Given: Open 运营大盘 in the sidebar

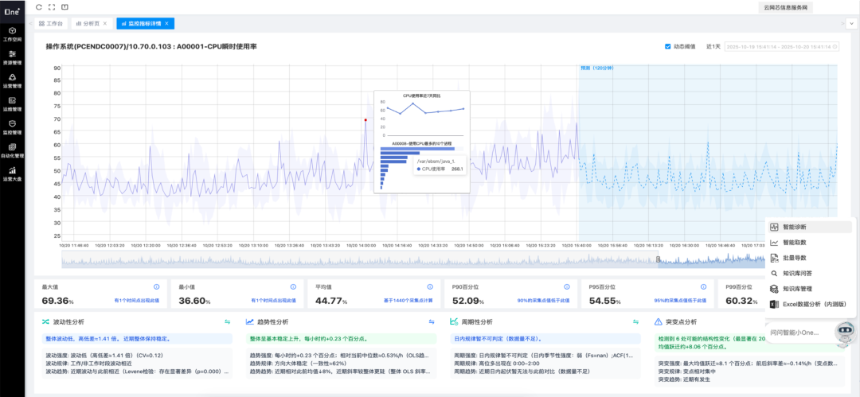Looking at the screenshot, I should (13, 172).
